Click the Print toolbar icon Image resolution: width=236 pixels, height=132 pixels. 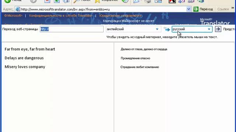click(x=148, y=1)
